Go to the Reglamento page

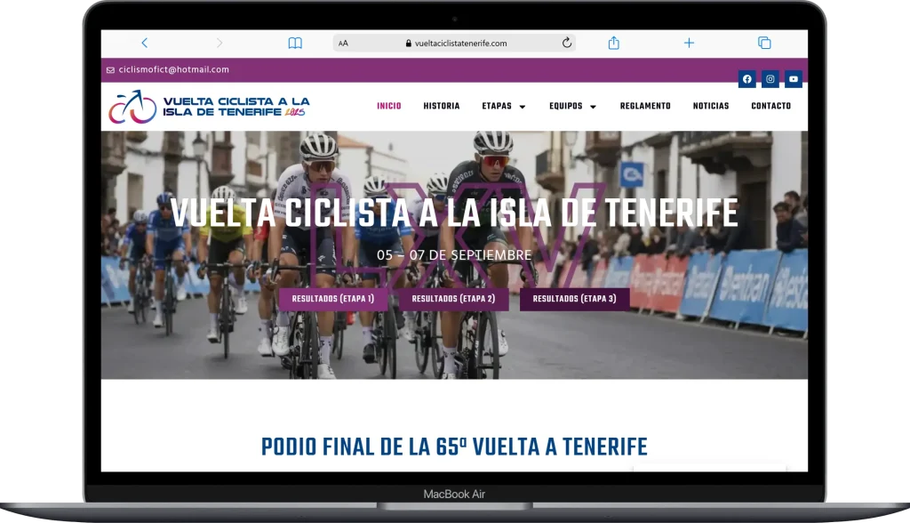pyautogui.click(x=645, y=106)
